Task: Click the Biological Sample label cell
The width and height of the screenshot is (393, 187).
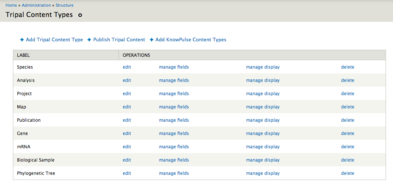Action: pyautogui.click(x=66, y=160)
